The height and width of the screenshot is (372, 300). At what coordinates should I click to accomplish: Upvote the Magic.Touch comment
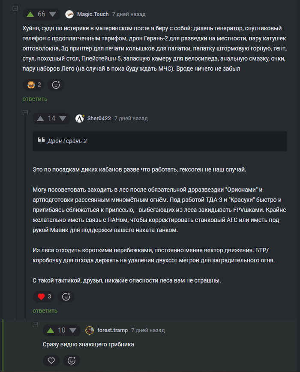click(30, 14)
